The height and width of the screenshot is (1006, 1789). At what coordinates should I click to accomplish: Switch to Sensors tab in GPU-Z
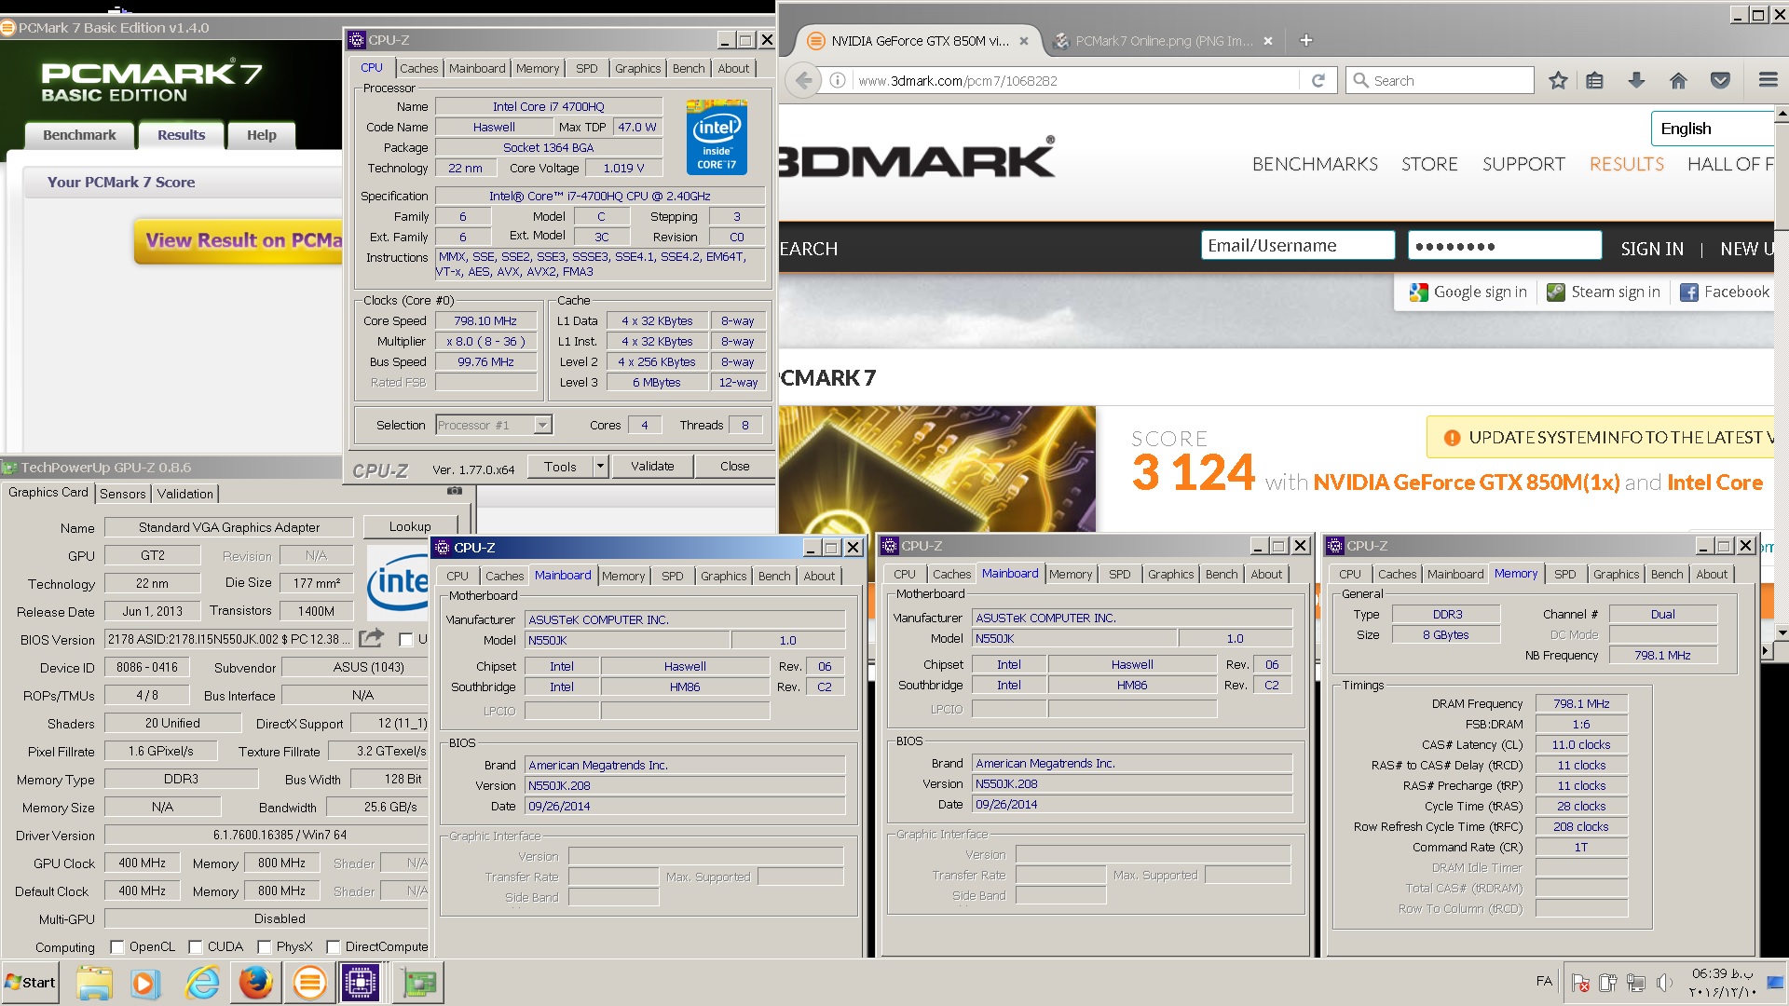[122, 494]
